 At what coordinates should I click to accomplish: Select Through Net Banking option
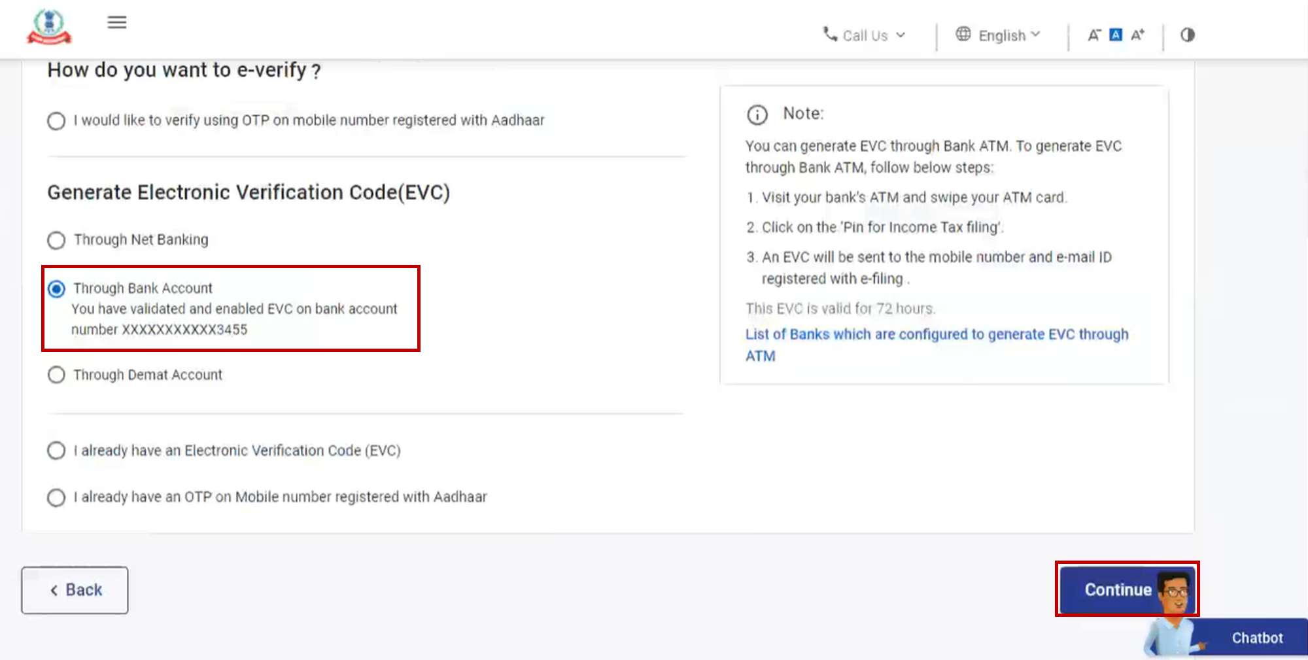click(56, 240)
